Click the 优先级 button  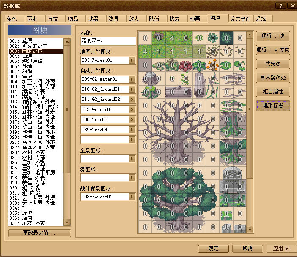[x=273, y=64]
